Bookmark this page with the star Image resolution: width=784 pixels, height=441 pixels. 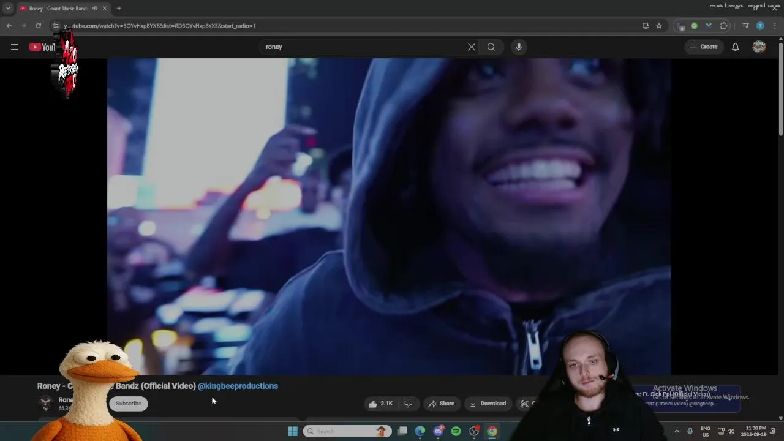[x=659, y=26]
